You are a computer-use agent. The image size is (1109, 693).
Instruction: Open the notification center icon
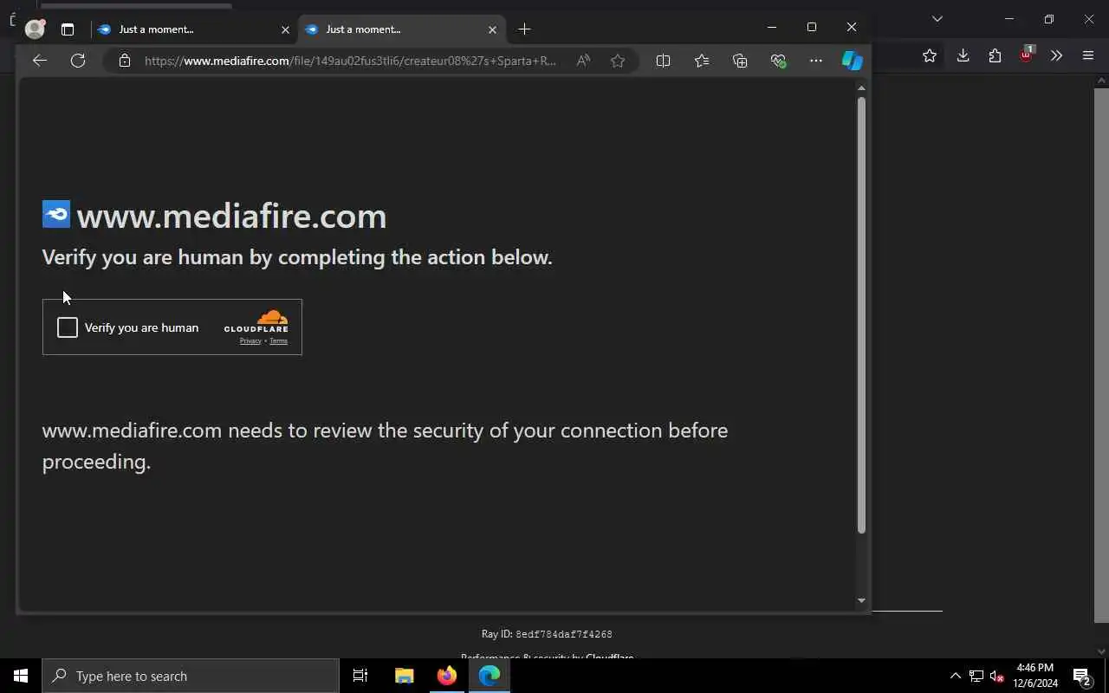coord(1082,676)
